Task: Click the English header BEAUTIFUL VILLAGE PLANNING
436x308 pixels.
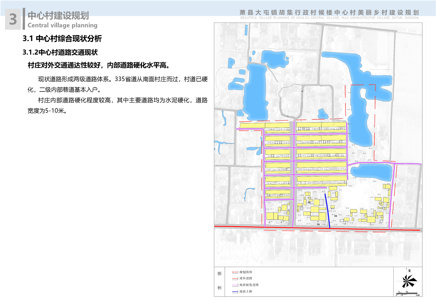Action: [329, 18]
